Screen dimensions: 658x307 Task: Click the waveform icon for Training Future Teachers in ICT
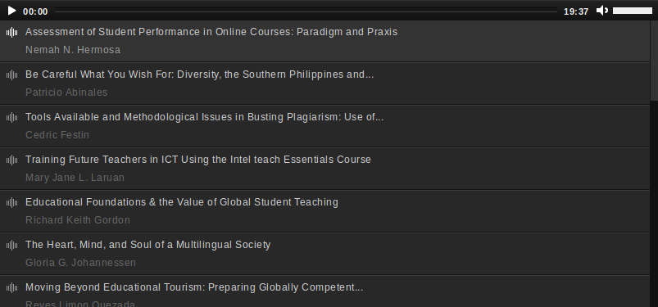[x=12, y=160]
